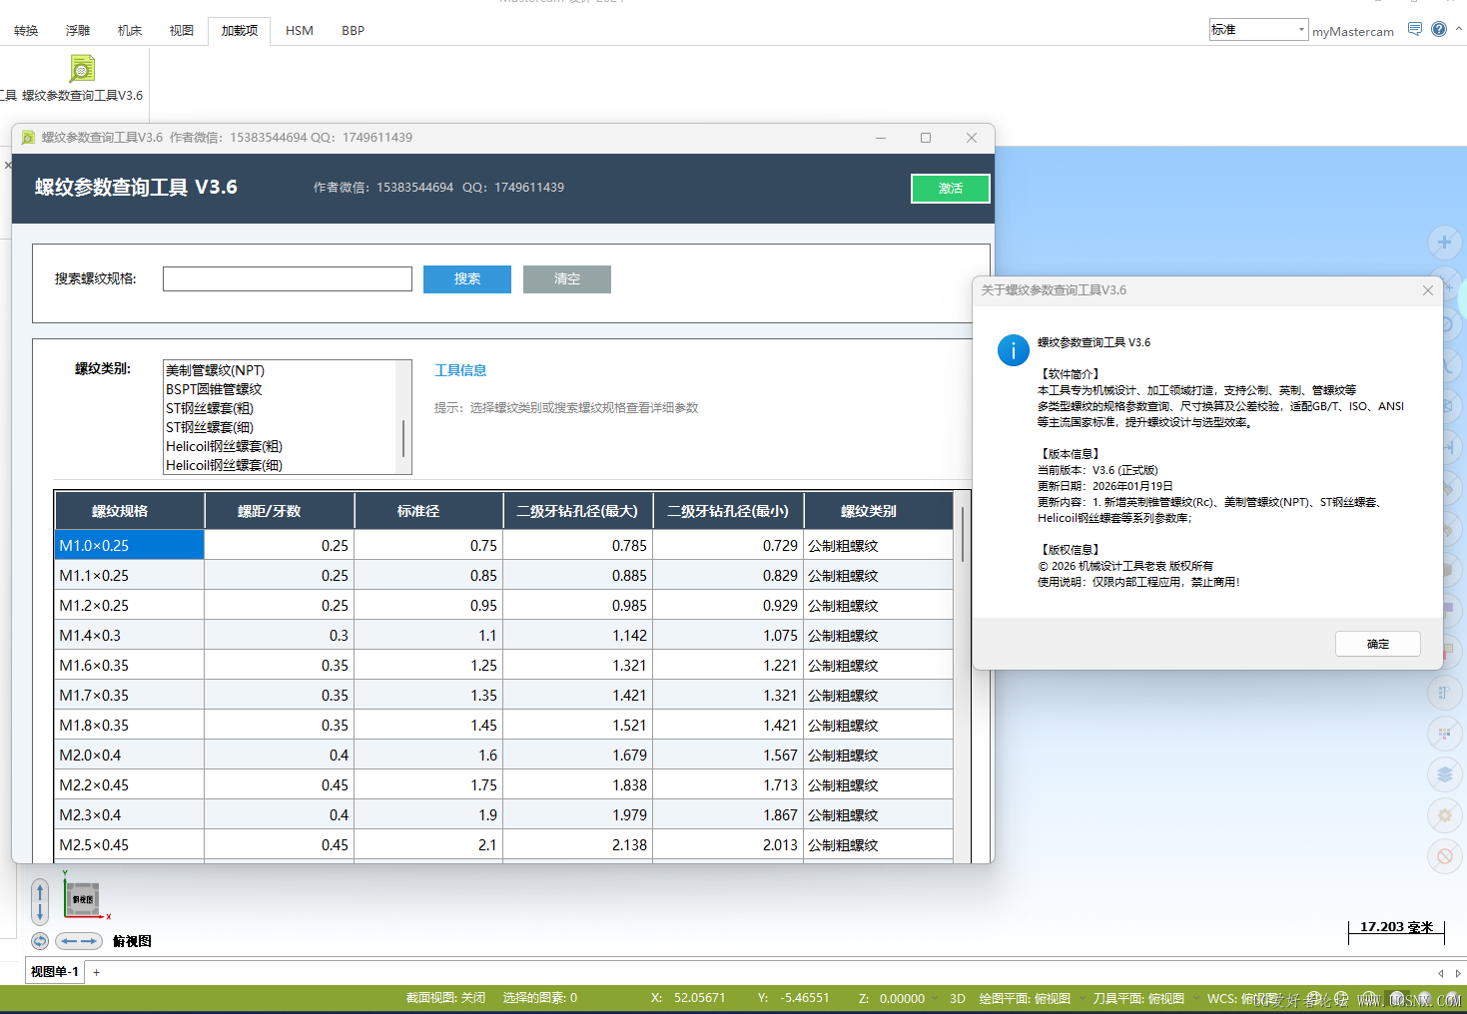
Task: Click the blue 搜索 search button
Action: [467, 279]
